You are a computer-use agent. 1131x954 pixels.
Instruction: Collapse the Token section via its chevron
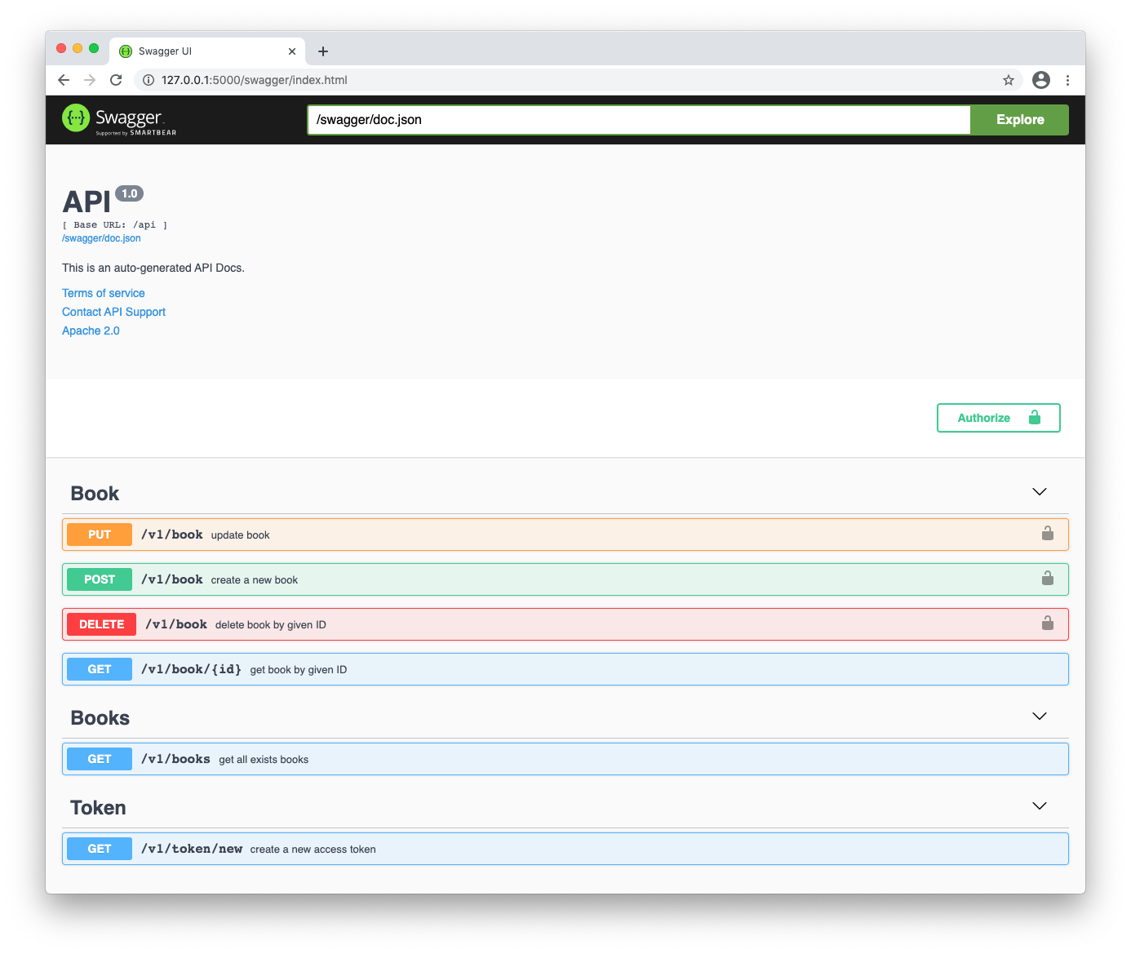coord(1039,805)
